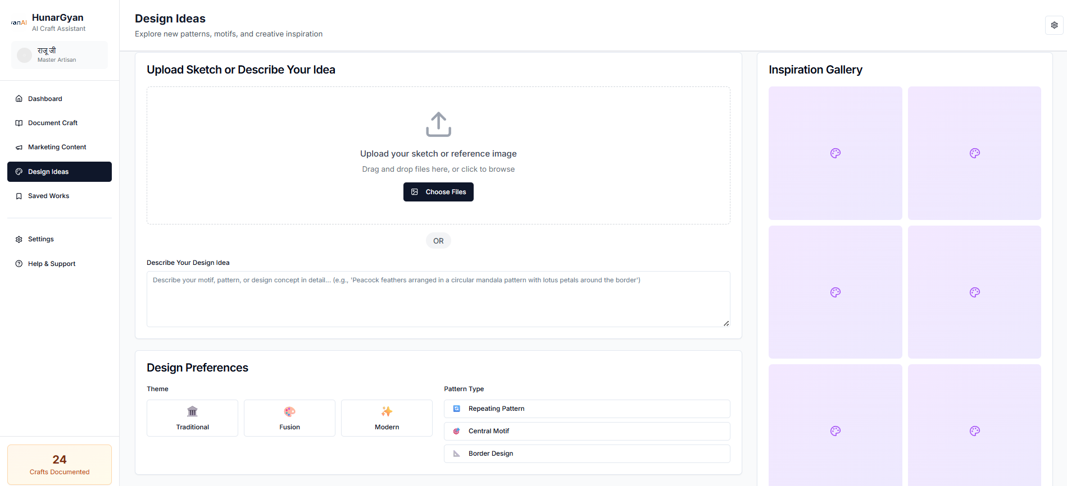Open Marketing Content section
Image resolution: width=1067 pixels, height=486 pixels.
point(60,147)
